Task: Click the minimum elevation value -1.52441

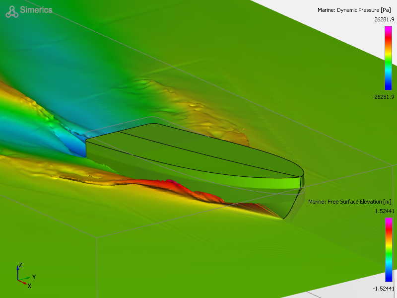Action: [384, 289]
